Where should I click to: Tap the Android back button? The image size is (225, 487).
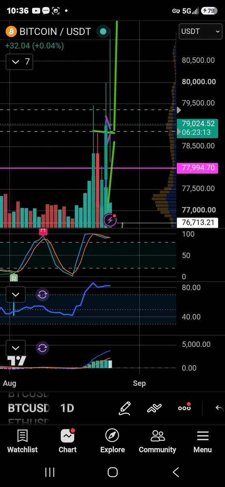tap(176, 472)
